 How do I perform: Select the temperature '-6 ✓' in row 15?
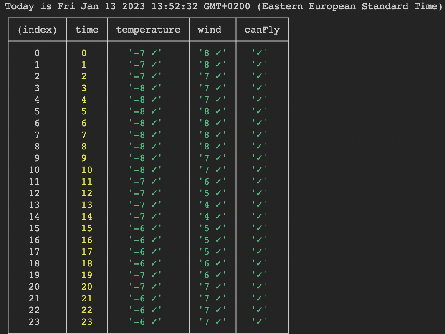point(145,228)
